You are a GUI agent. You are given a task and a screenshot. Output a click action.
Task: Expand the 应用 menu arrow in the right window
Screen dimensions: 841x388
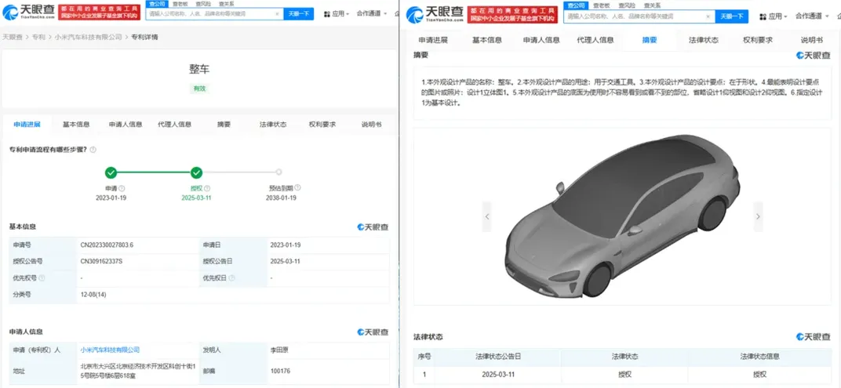coord(785,17)
